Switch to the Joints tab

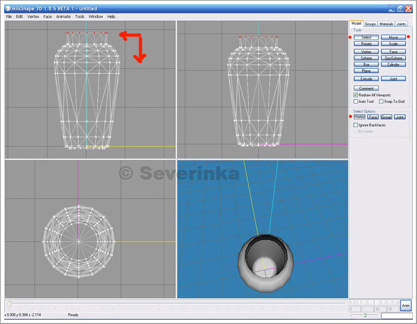(401, 24)
